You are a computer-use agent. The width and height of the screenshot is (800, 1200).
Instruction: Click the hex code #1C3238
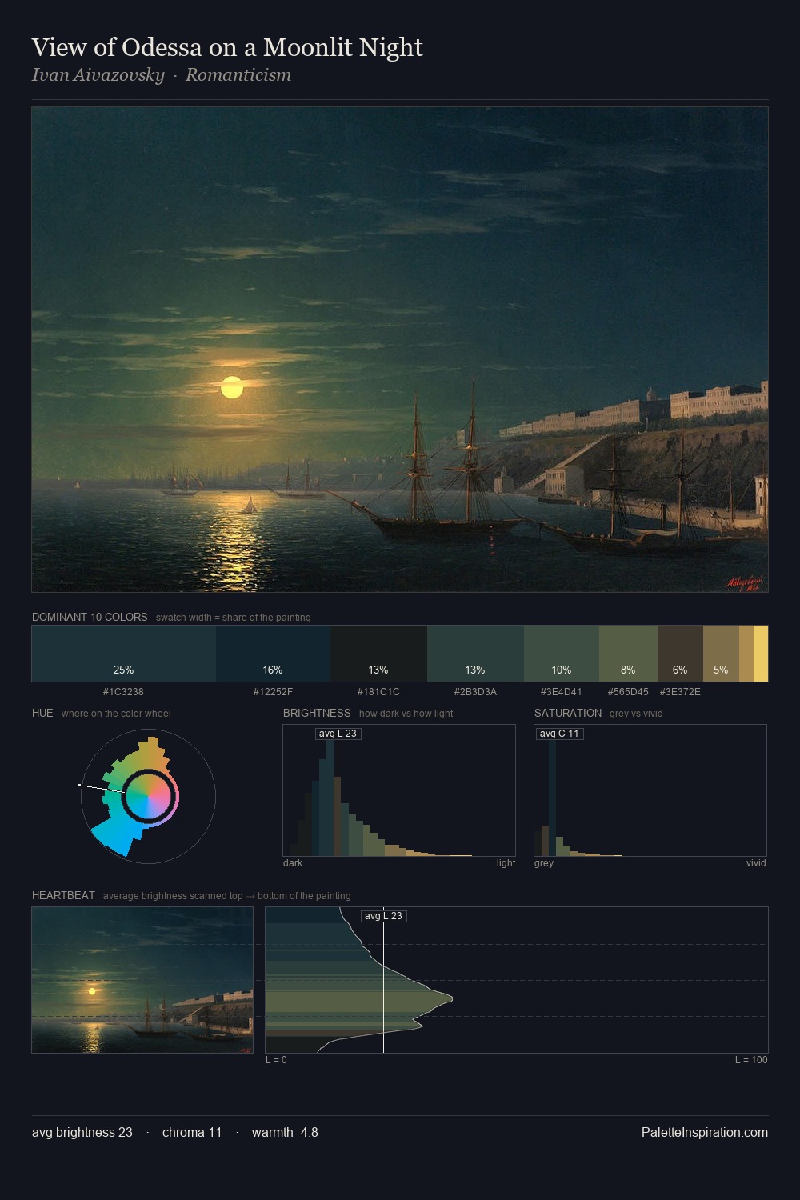tap(123, 692)
